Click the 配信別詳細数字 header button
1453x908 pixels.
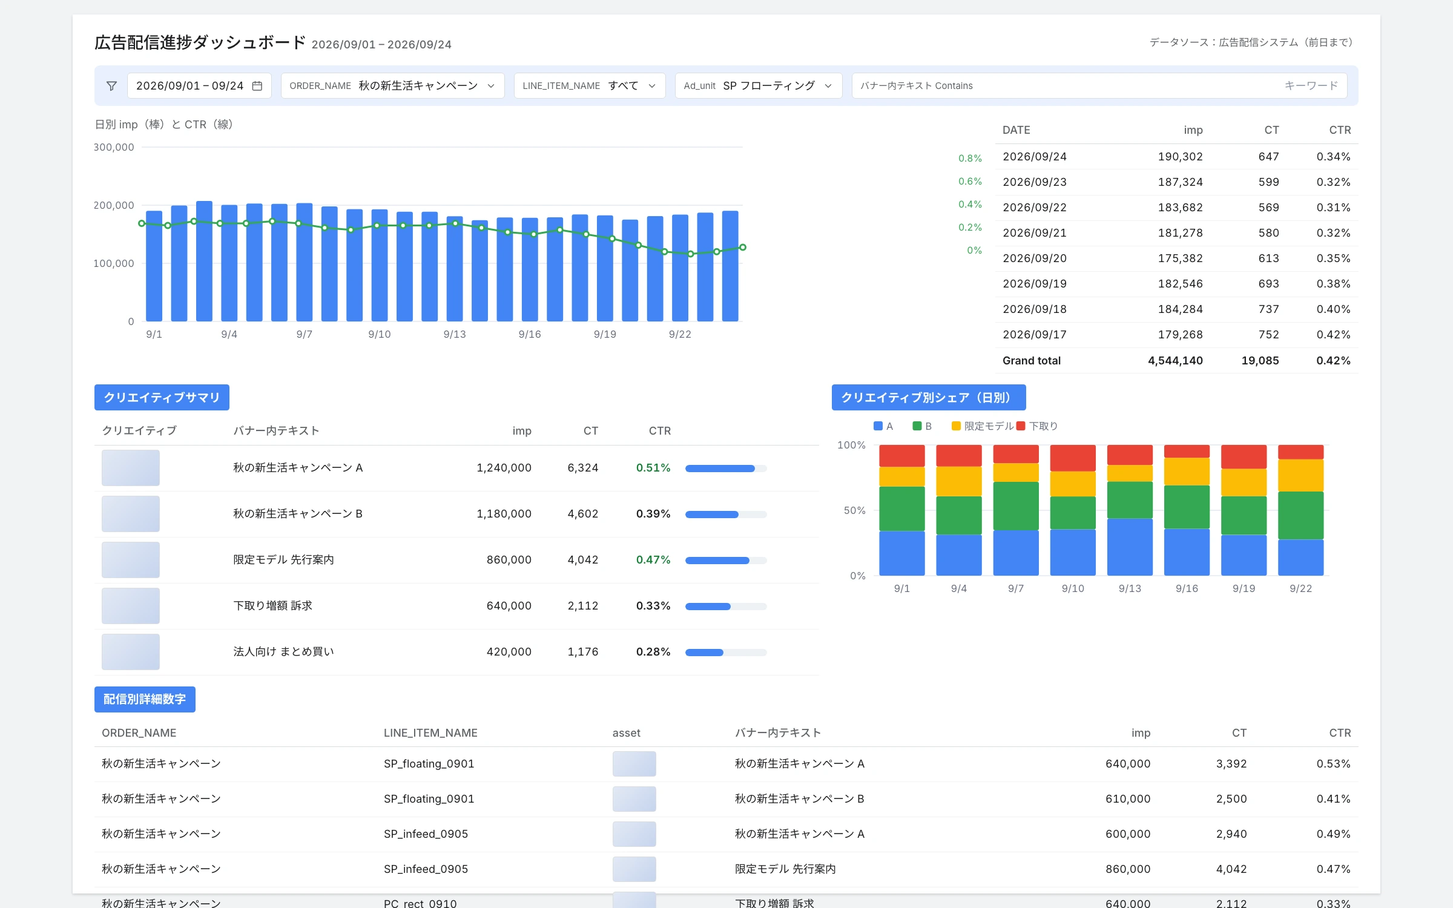145,699
